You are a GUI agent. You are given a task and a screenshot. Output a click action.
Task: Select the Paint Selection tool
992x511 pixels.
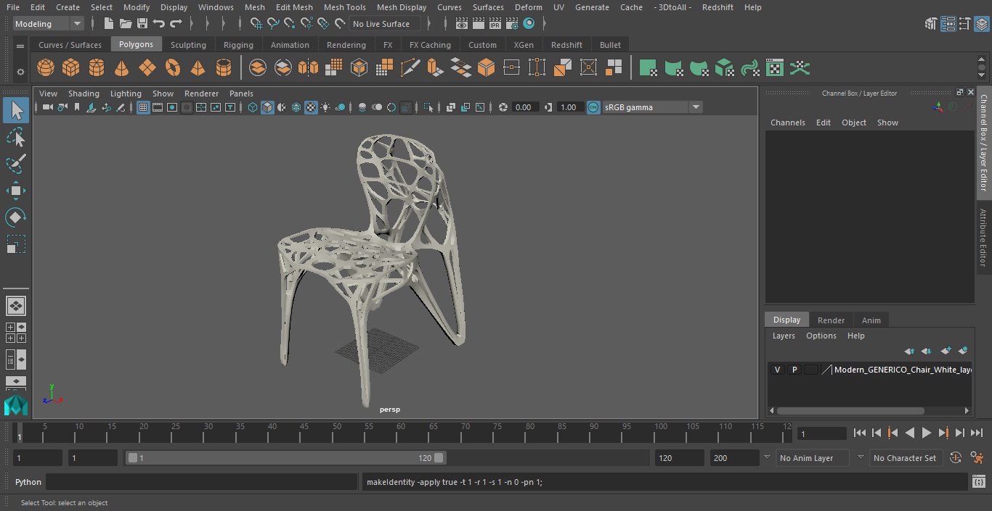15,164
